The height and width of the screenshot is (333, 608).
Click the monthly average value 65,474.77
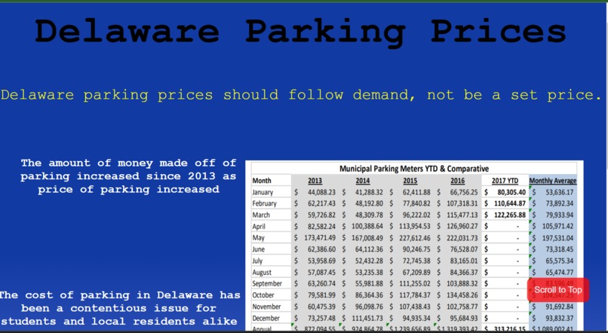[559, 272]
